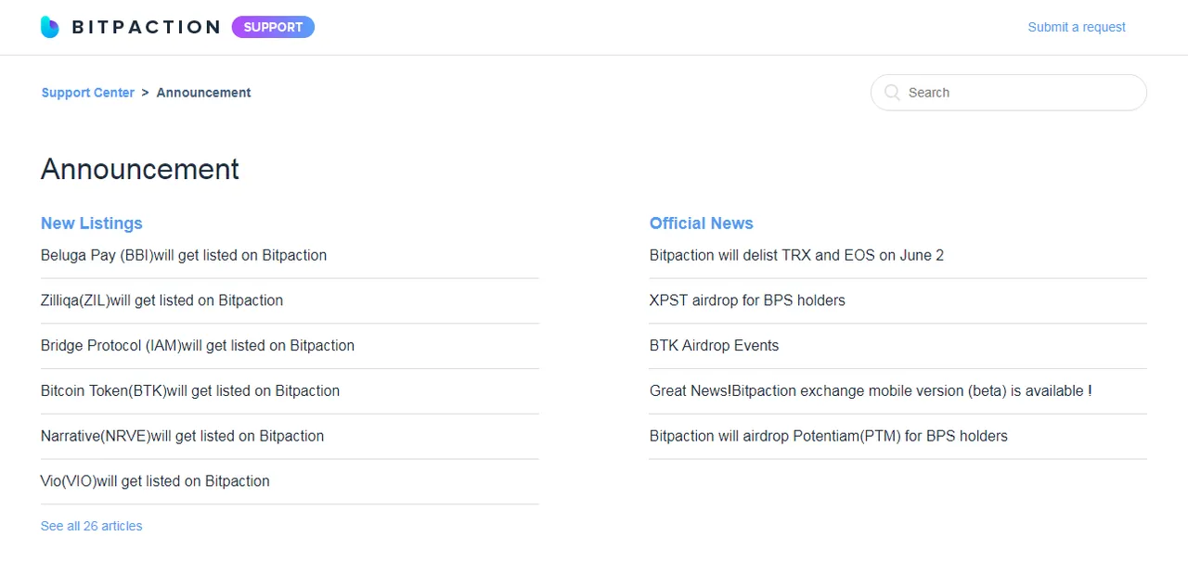Go to Support Center breadcrumb
Viewport: 1188px width, 587px height.
pos(88,93)
